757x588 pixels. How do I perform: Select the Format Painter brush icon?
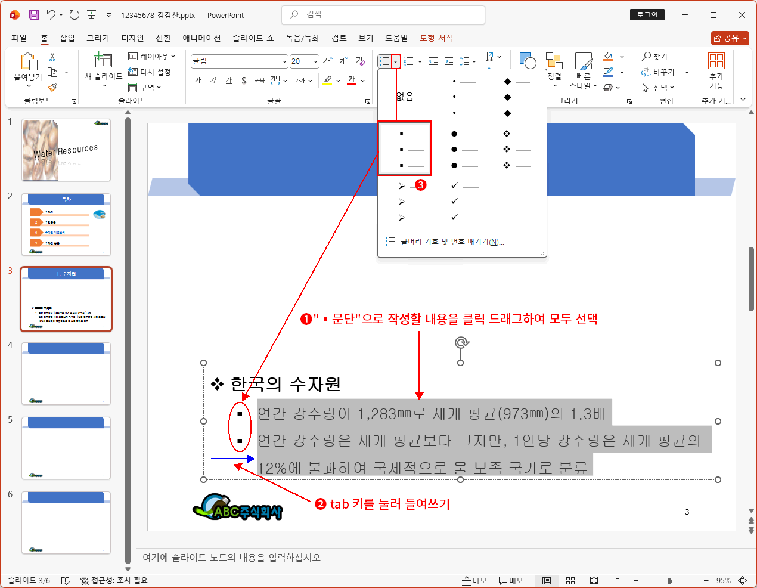click(52, 87)
